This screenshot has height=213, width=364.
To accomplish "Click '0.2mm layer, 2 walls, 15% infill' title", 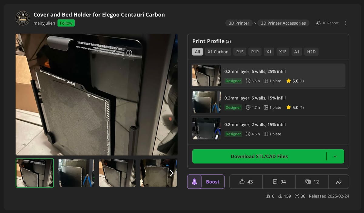I will point(255,125).
